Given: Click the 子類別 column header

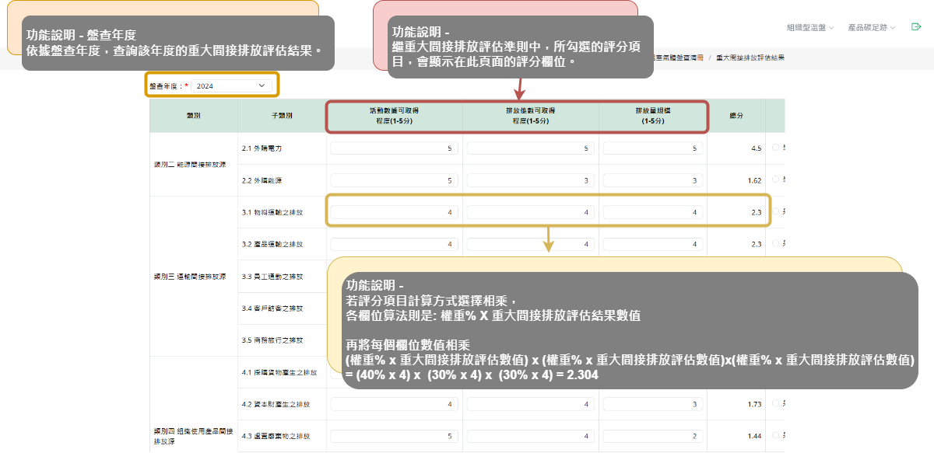Looking at the screenshot, I should tap(282, 116).
